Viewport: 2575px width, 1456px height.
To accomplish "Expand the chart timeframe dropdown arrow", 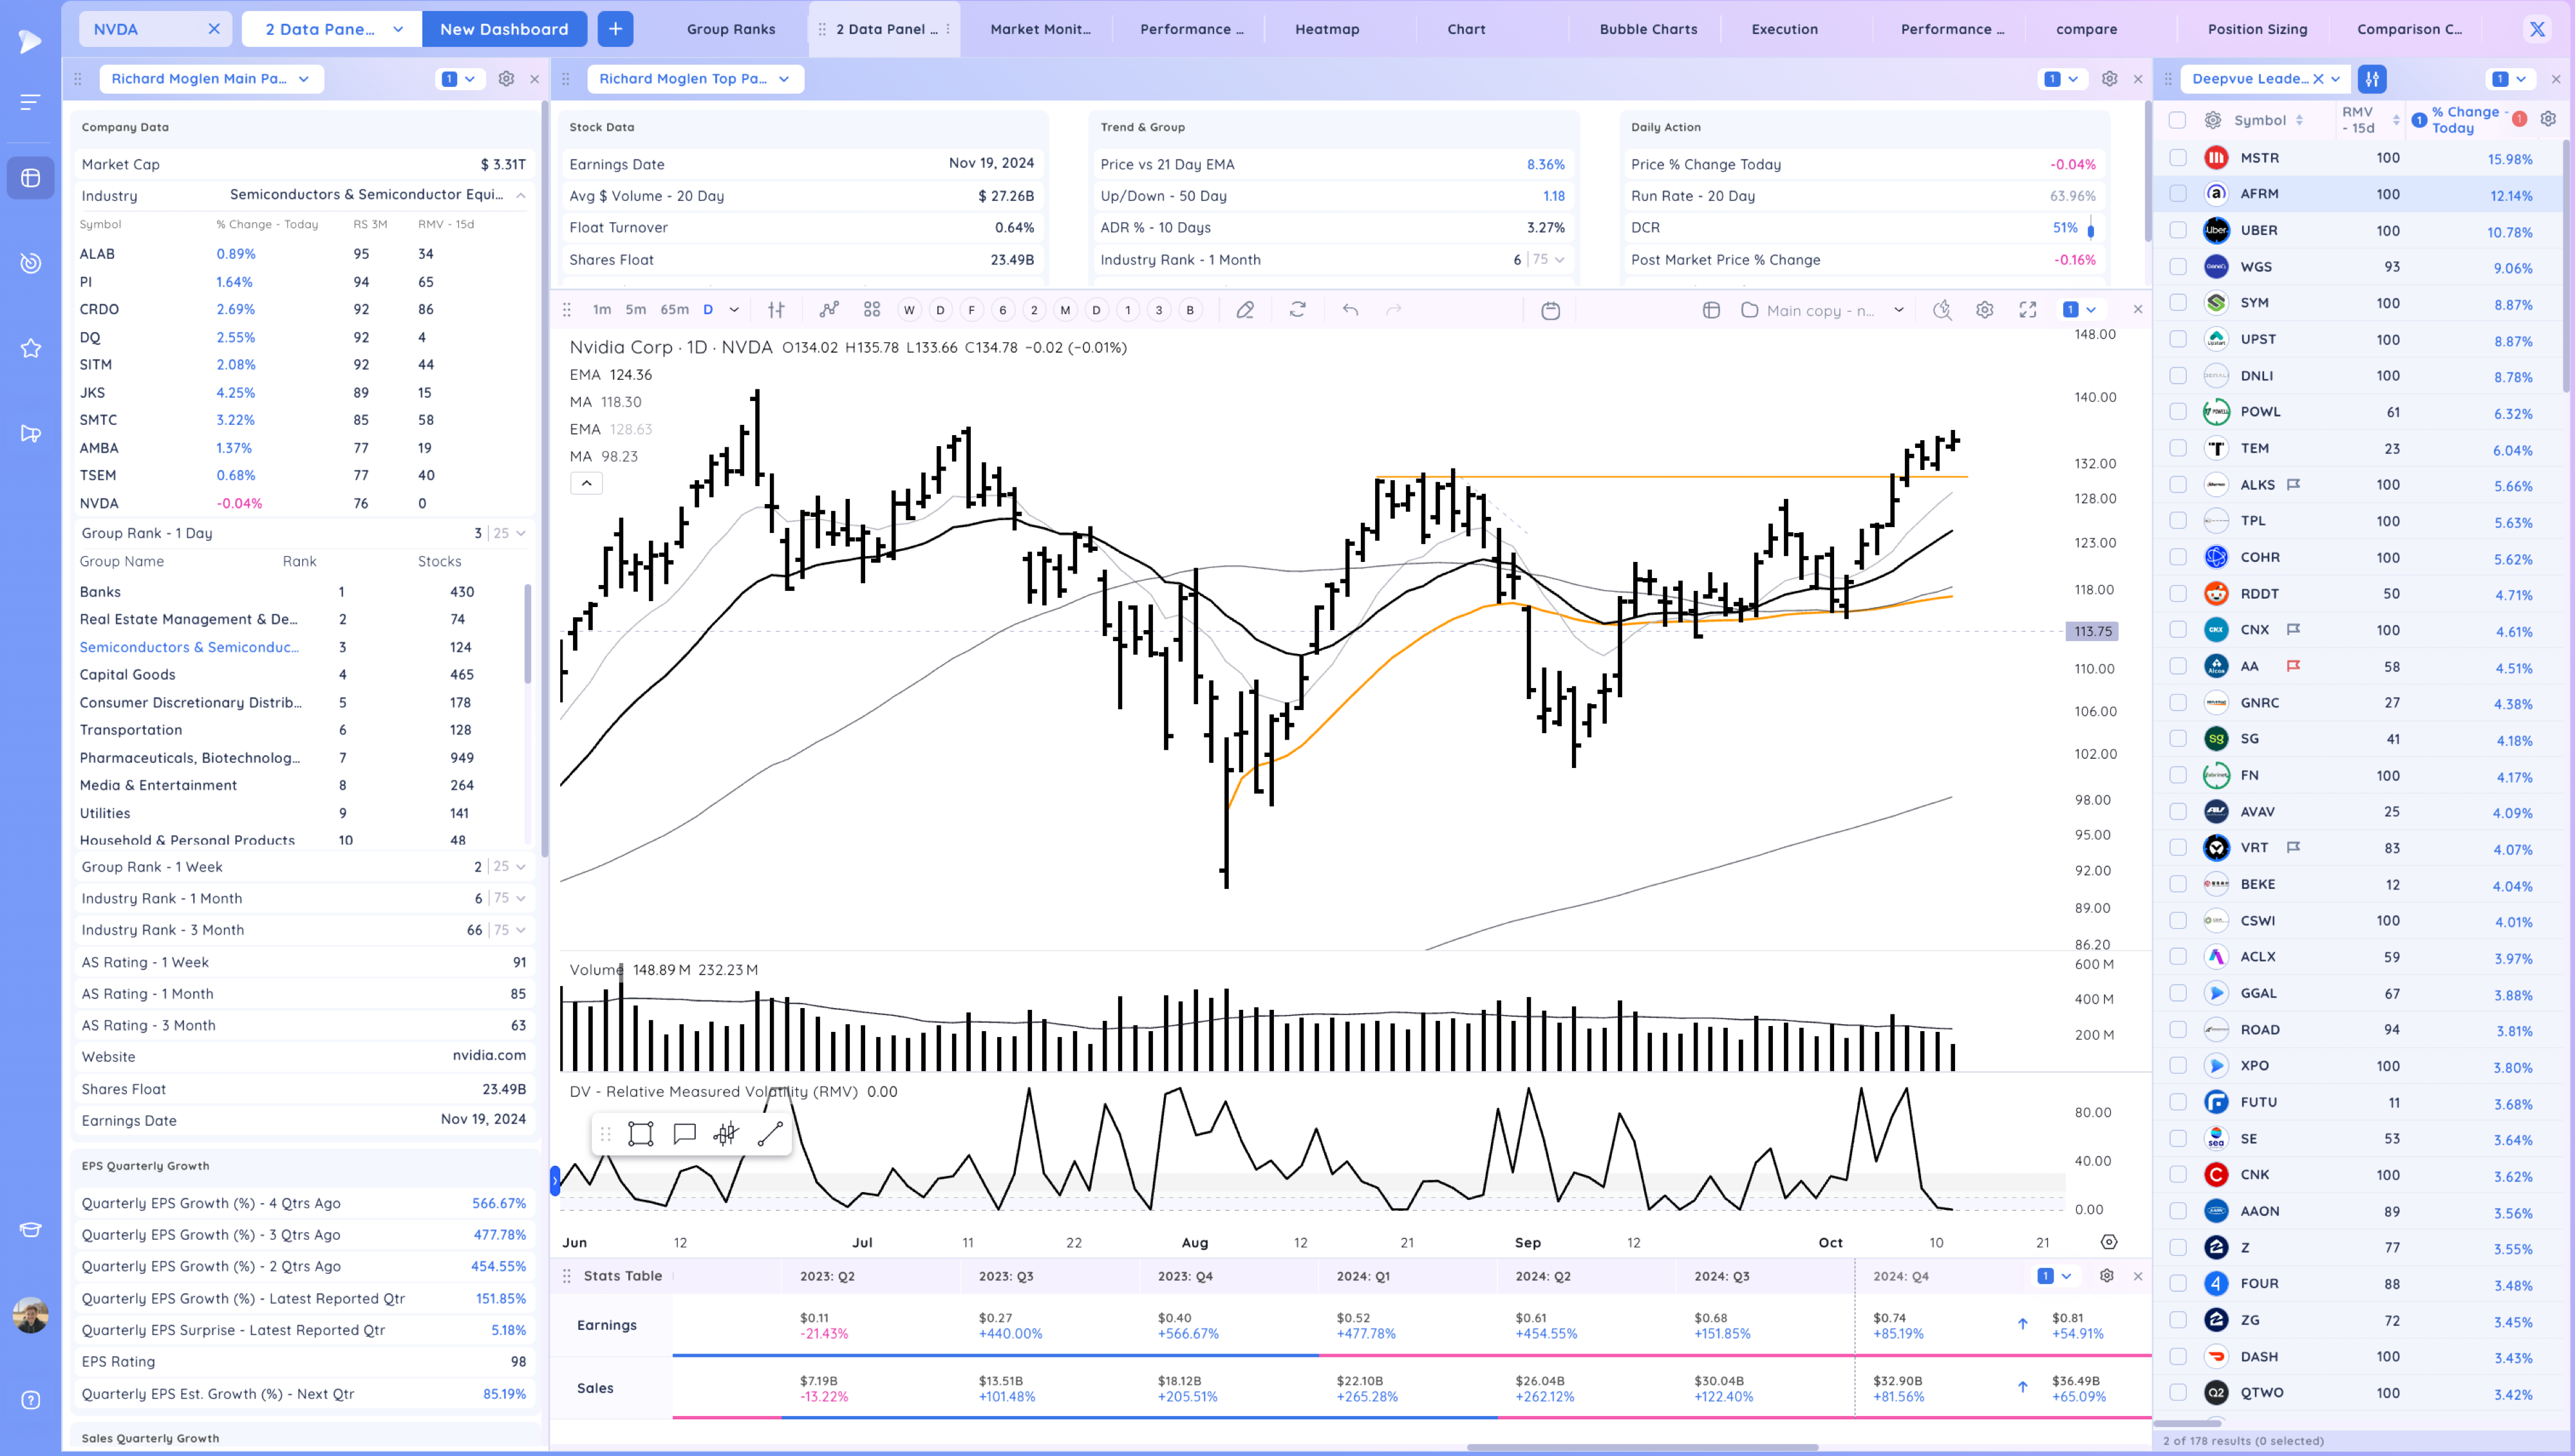I will pyautogui.click(x=734, y=310).
